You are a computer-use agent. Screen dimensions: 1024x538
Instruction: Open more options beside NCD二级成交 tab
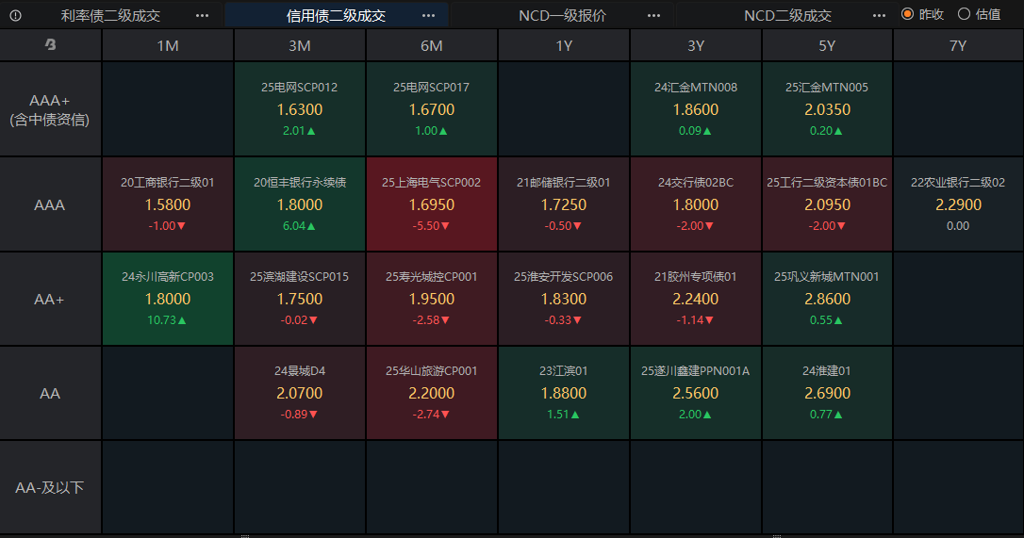[x=880, y=15]
